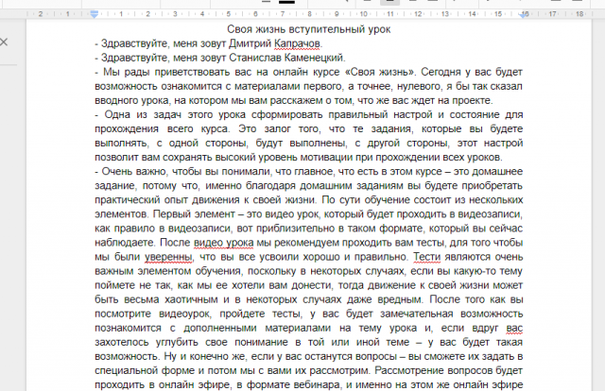Select the blue right indent marker on ruler

pyautogui.click(x=524, y=15)
